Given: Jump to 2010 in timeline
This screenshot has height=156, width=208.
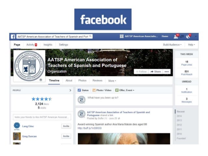Looking at the screenshot, I should coord(179,134).
